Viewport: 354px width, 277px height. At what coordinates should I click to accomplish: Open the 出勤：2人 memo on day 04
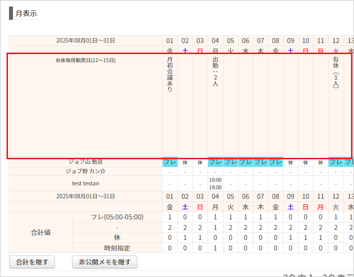point(215,72)
